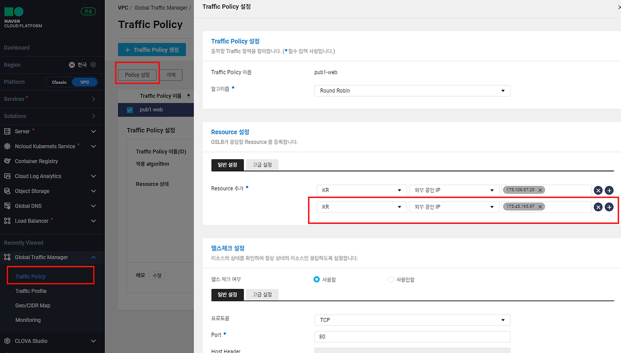Click the Port input field
The image size is (621, 353).
click(412, 336)
